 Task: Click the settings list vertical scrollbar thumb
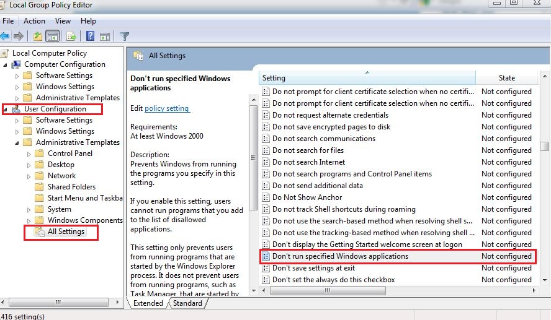coord(544,147)
